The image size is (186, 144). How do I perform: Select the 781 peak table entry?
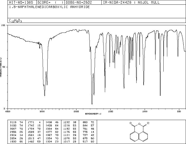tap(88, 129)
